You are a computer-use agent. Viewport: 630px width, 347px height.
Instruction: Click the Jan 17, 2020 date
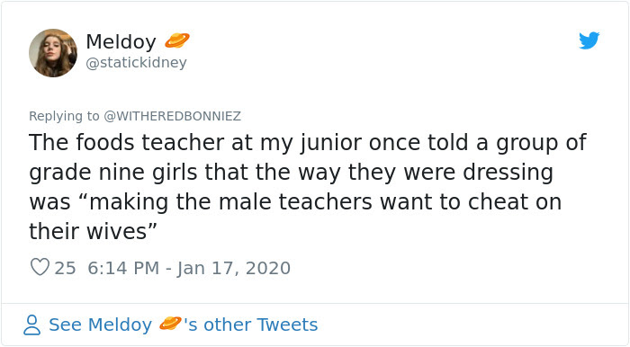[x=234, y=268]
